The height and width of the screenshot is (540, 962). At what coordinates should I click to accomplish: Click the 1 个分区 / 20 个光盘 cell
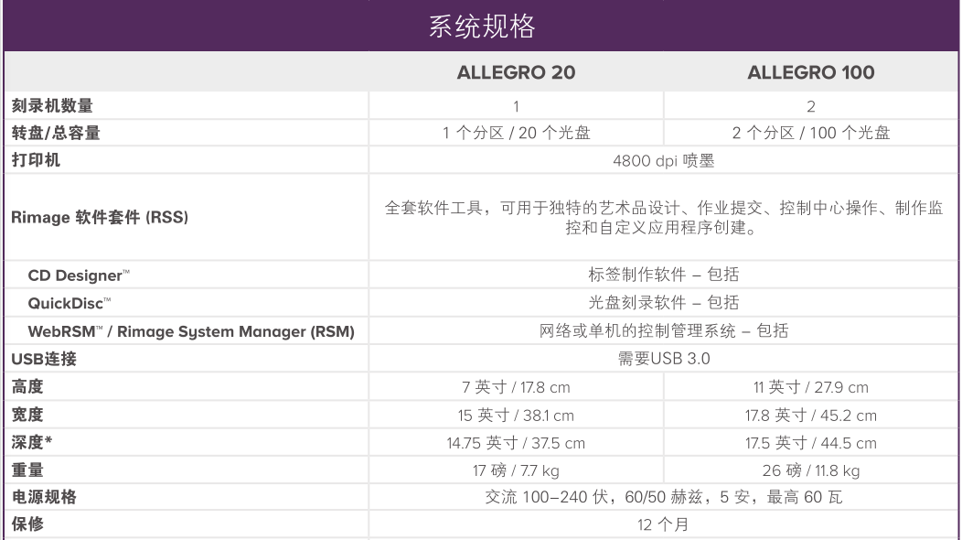click(x=516, y=133)
